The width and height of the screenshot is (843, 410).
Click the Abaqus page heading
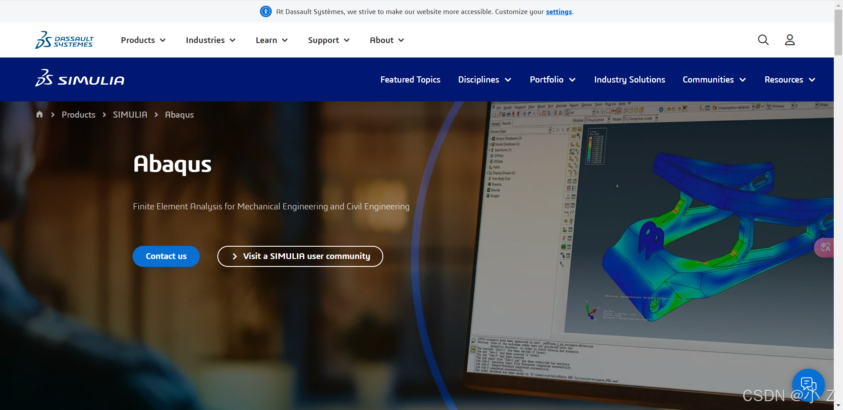pos(172,164)
